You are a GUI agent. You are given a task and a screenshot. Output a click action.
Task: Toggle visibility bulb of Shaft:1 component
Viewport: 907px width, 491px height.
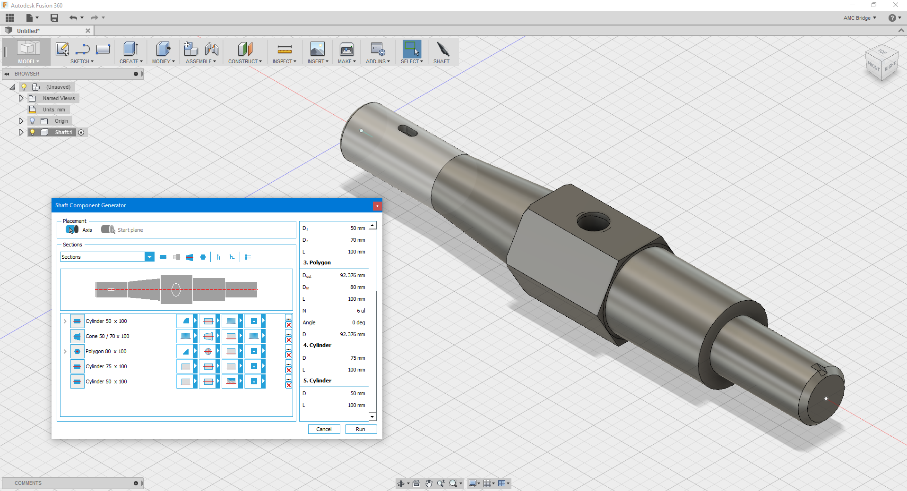tap(32, 132)
